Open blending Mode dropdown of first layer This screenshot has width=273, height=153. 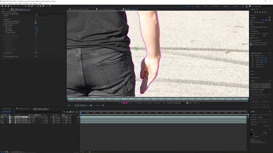point(46,117)
